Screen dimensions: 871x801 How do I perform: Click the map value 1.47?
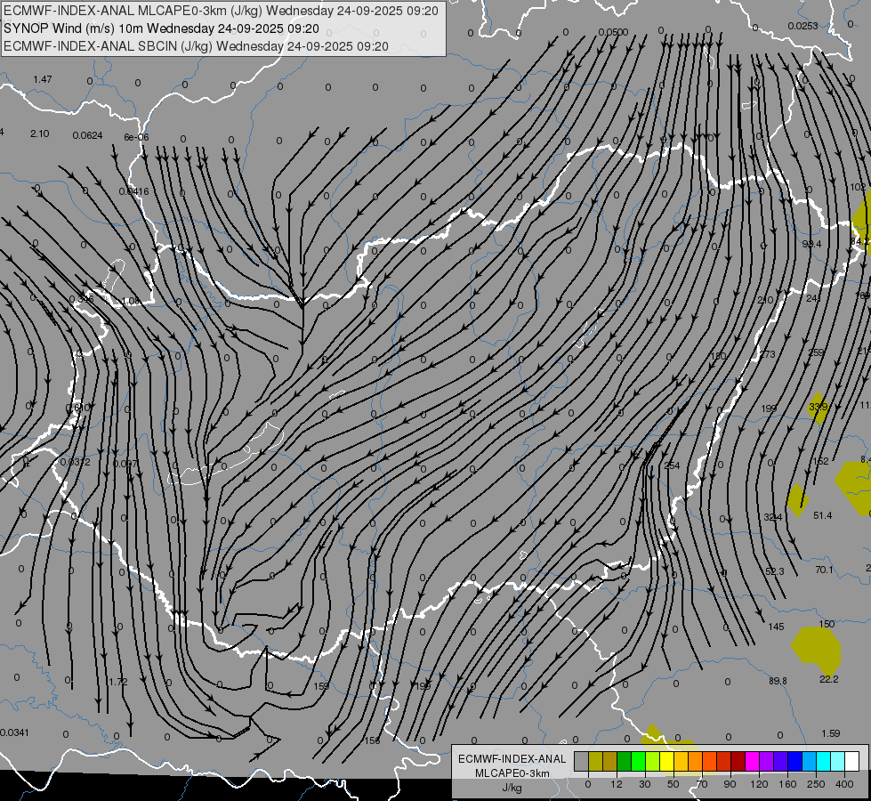(43, 79)
